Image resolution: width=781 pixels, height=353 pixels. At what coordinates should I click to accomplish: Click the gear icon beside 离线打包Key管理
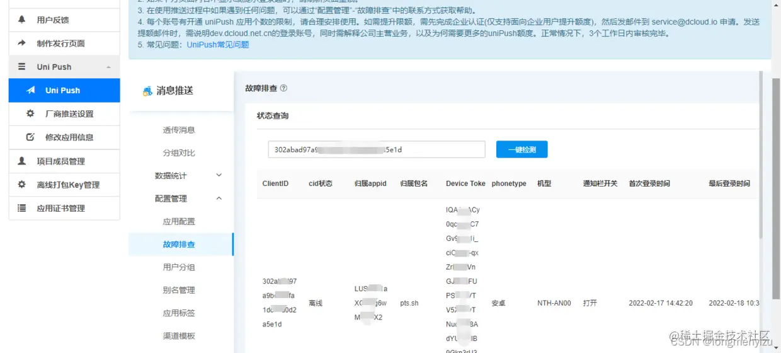coord(22,185)
